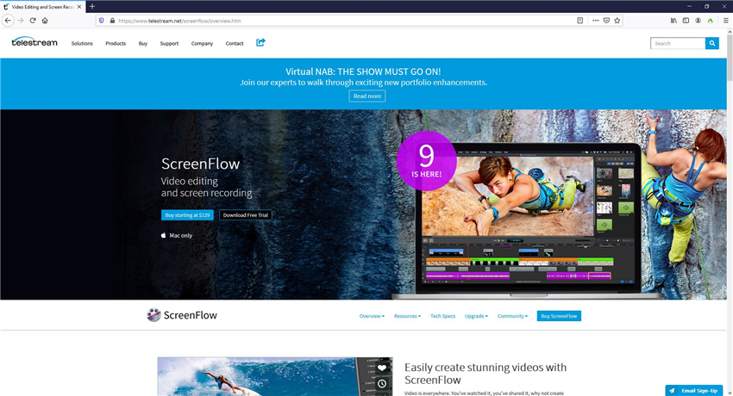733x396 pixels.
Task: Click the ScreenFlow product logo icon
Action: click(153, 315)
